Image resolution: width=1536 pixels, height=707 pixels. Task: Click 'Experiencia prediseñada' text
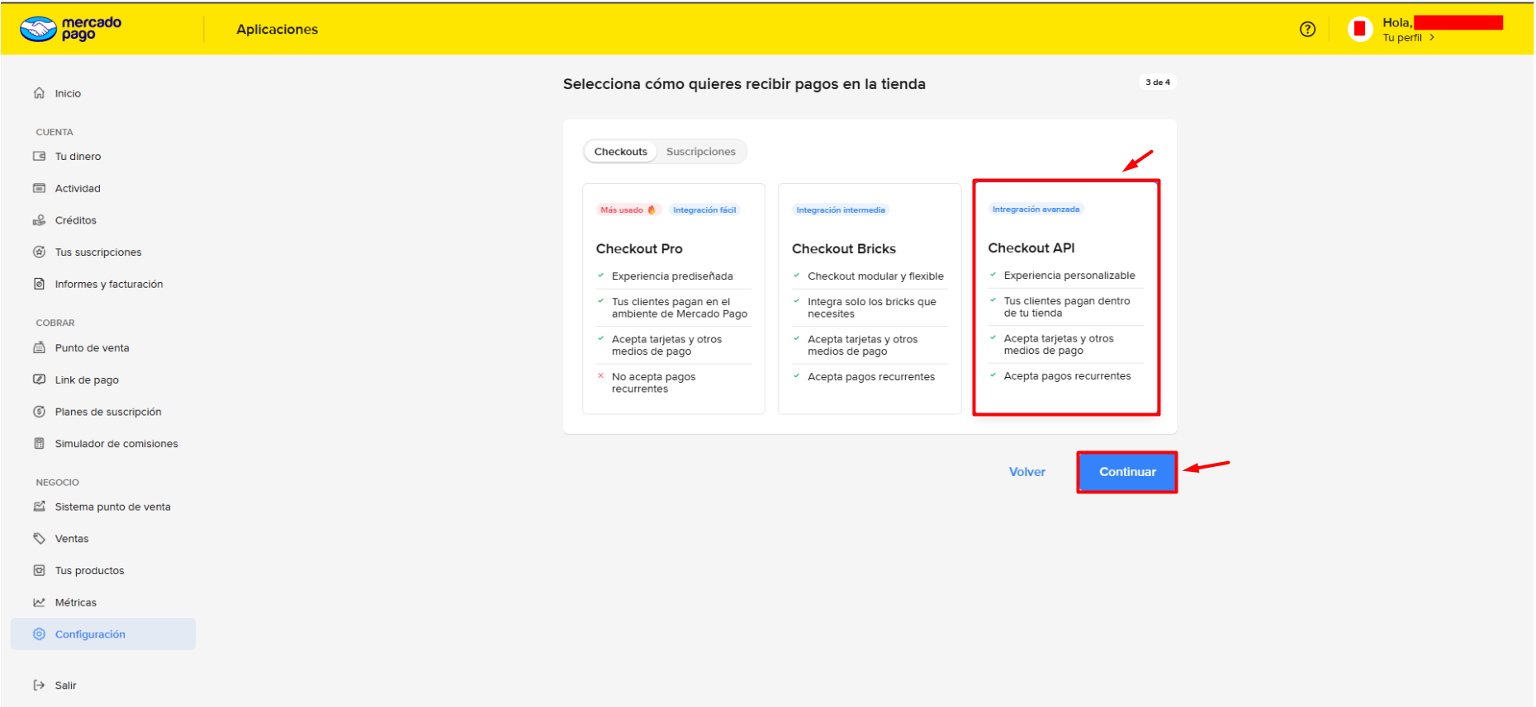click(672, 276)
